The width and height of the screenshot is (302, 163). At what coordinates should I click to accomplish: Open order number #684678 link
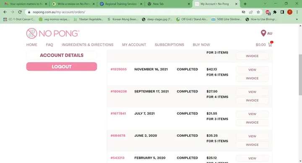[118, 135]
